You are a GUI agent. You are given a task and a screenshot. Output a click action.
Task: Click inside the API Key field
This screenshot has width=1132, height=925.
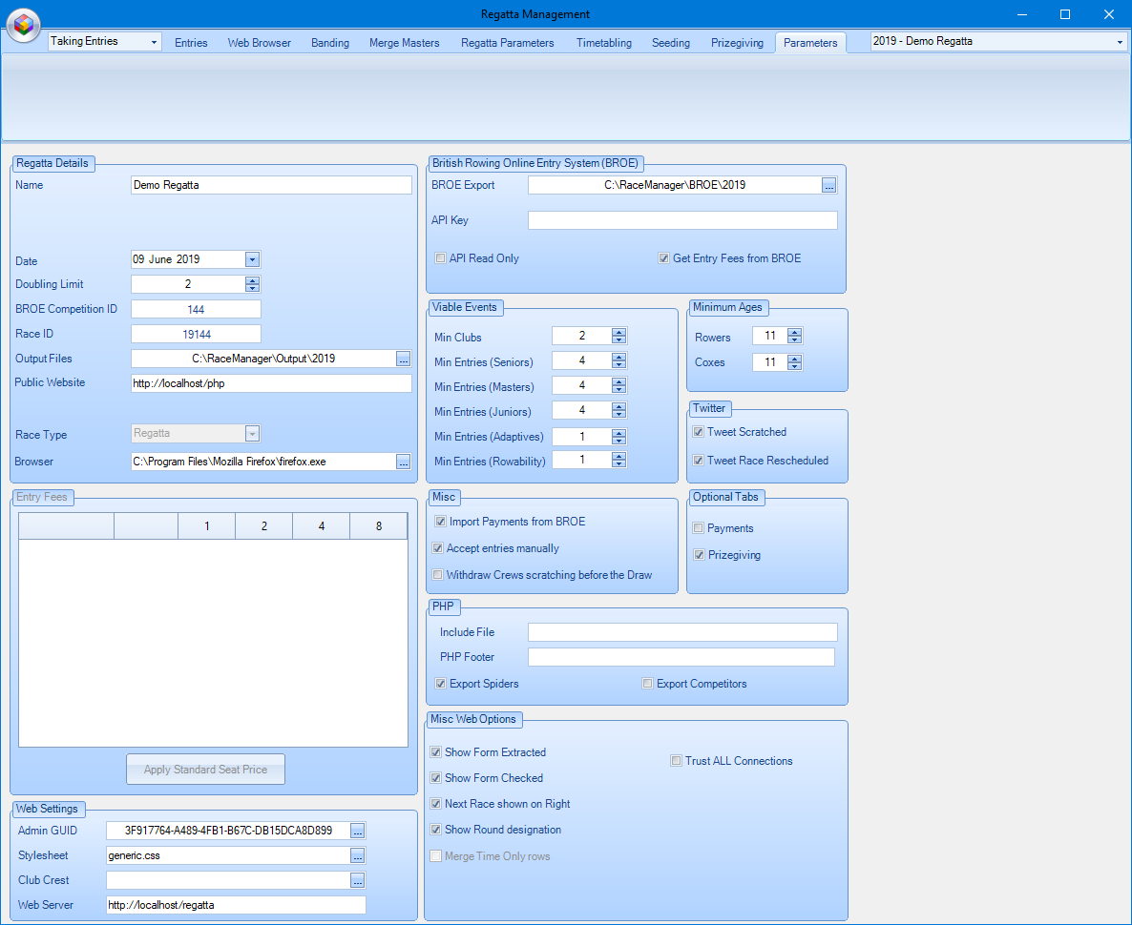[682, 219]
